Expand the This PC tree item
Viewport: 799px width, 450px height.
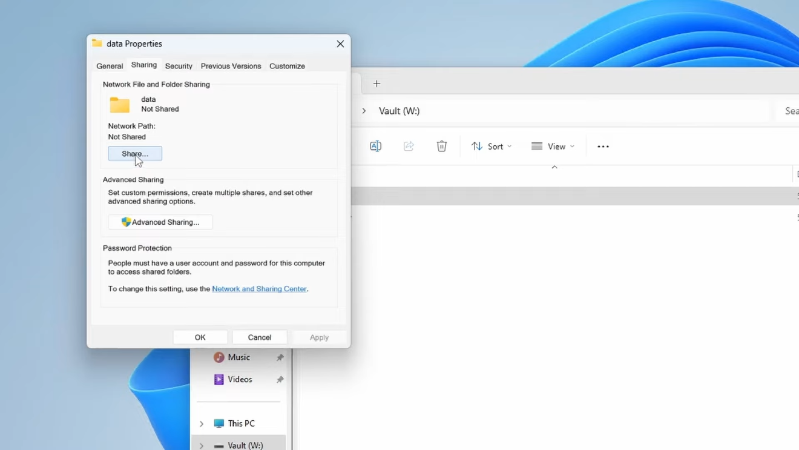pos(202,423)
